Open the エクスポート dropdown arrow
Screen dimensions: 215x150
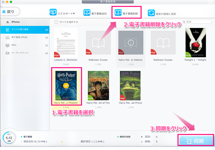(74, 14)
